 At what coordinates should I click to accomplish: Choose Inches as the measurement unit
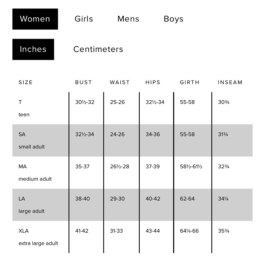pos(33,49)
